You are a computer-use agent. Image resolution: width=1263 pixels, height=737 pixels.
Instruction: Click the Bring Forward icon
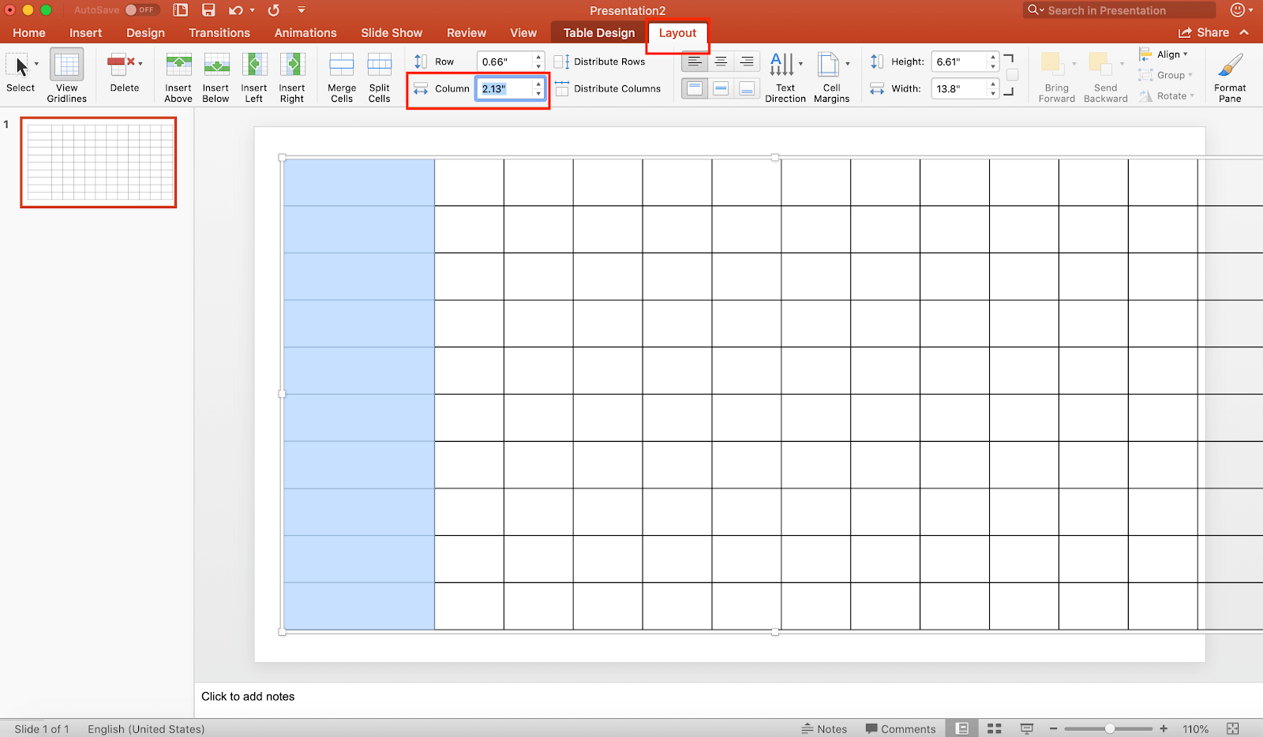[1055, 75]
